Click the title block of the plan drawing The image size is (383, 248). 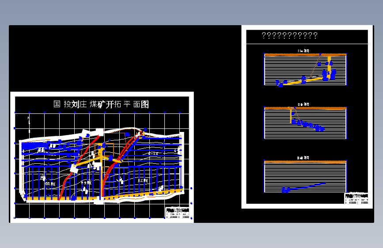point(177,212)
